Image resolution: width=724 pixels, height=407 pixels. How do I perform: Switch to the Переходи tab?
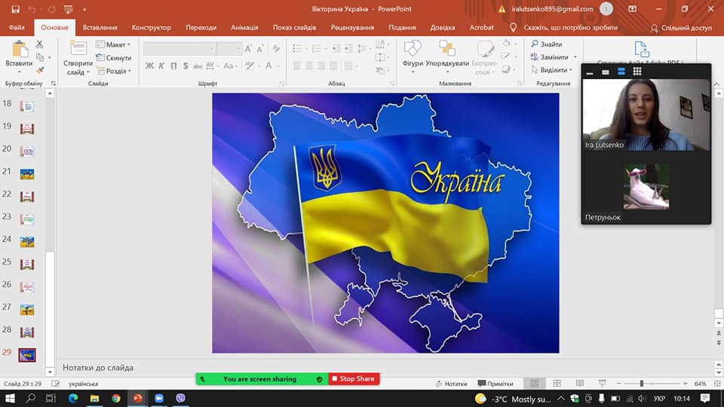click(x=201, y=28)
